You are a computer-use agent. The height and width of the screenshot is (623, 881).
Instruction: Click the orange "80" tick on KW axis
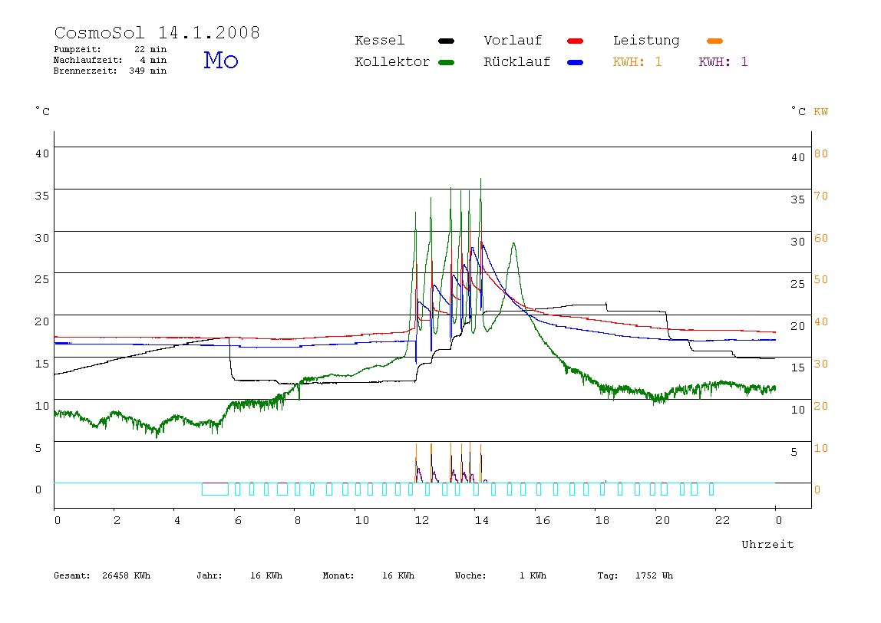coord(821,153)
